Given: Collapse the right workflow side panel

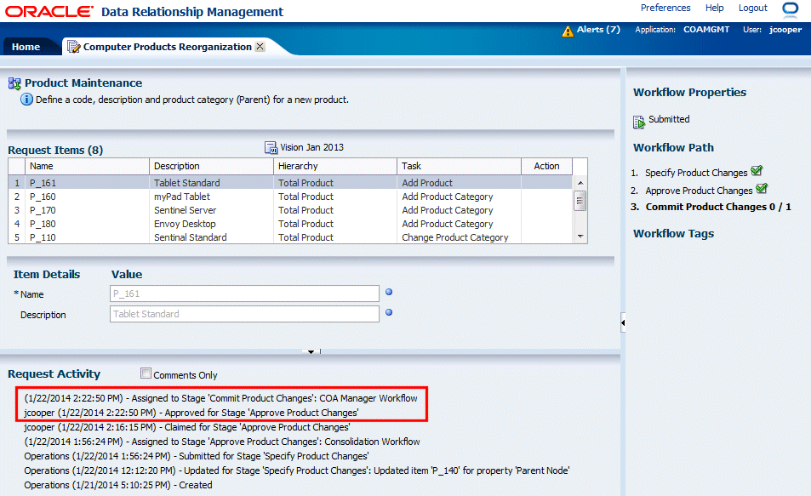Looking at the screenshot, I should click(623, 322).
